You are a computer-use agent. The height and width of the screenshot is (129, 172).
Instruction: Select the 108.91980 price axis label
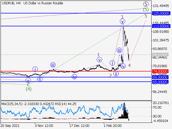coord(161,32)
